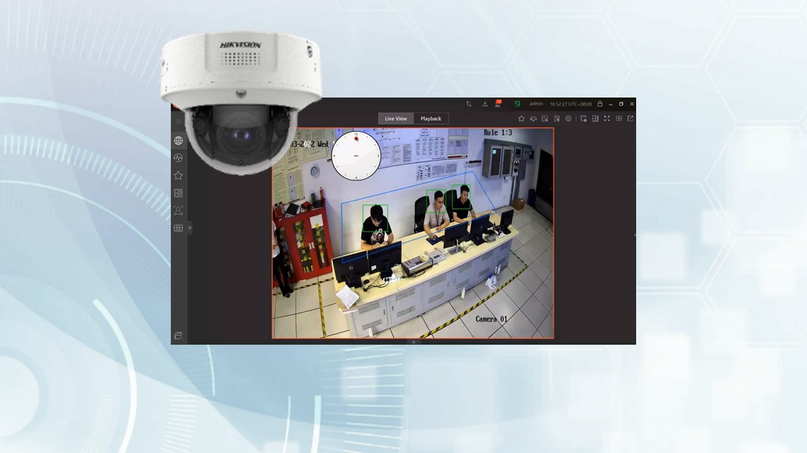Click the download tasks icon in title bar

(x=485, y=104)
